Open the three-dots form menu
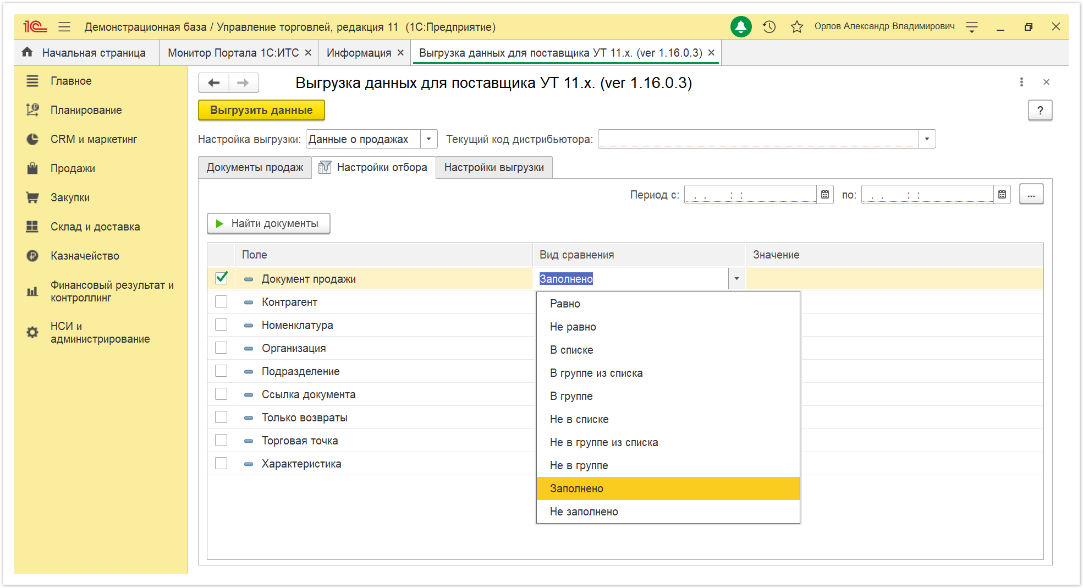 pyautogui.click(x=1021, y=82)
